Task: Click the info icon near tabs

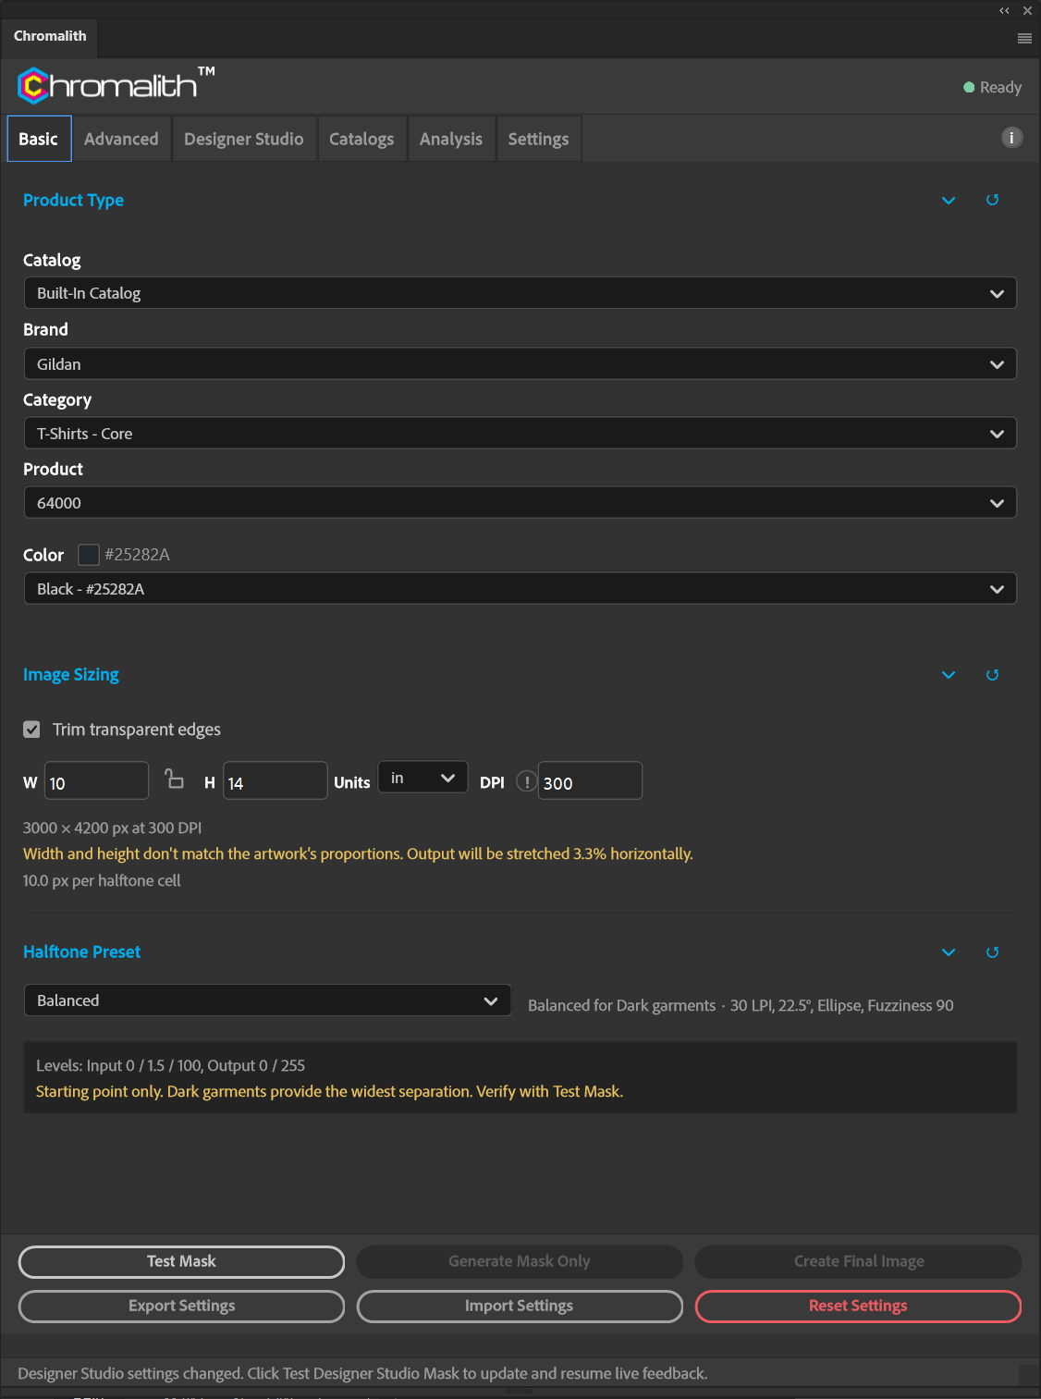Action: (1011, 138)
